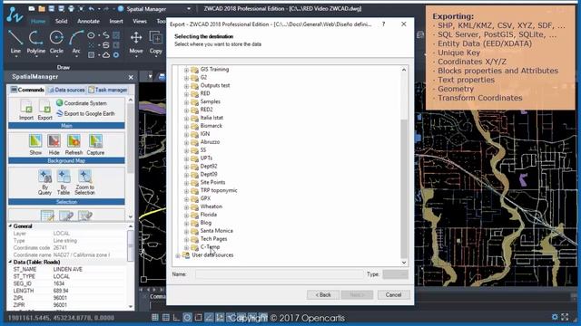The height and width of the screenshot is (326, 581).
Task: Click the Undo quick-access icon
Action: 91,8
